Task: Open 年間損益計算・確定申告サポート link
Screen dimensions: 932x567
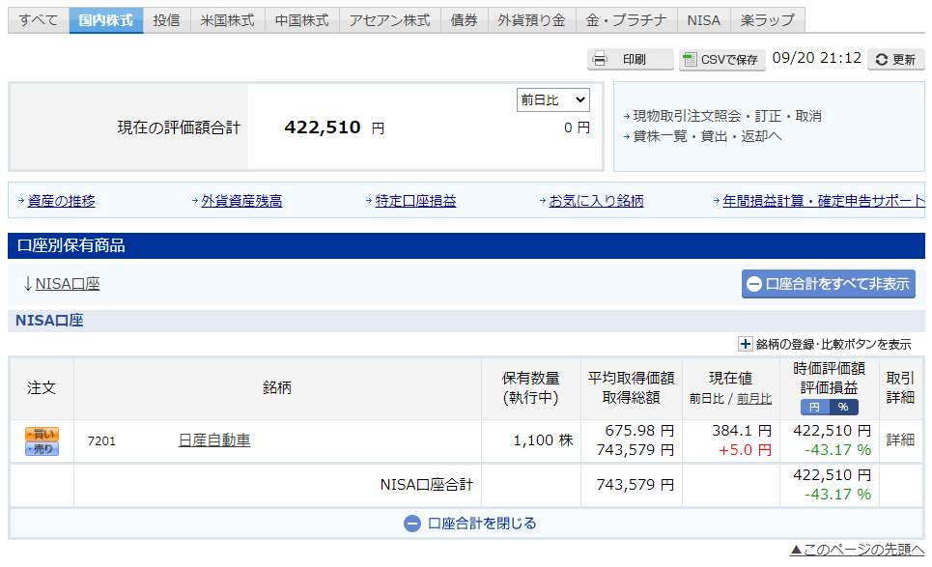Action: point(823,201)
